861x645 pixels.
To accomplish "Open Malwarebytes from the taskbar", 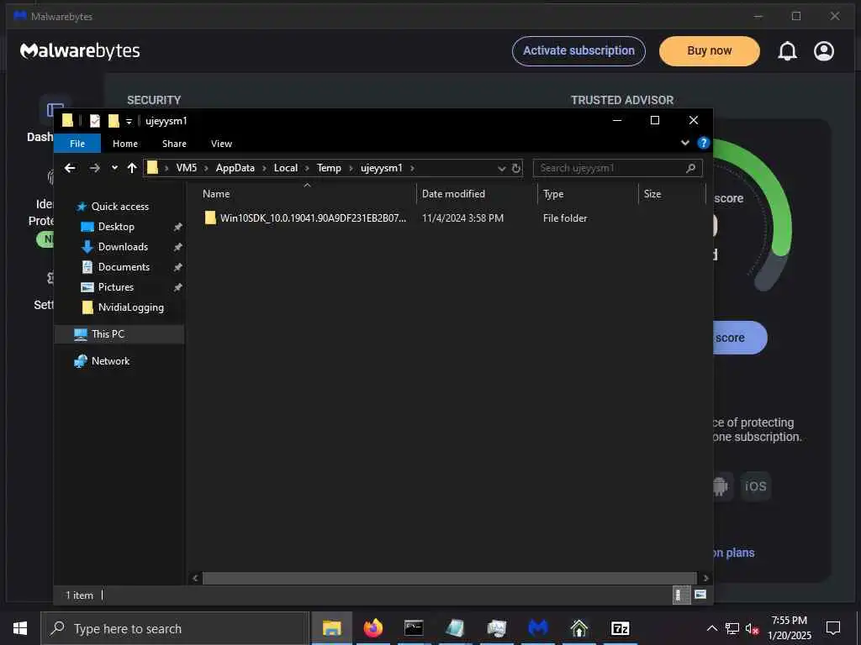I will [538, 628].
